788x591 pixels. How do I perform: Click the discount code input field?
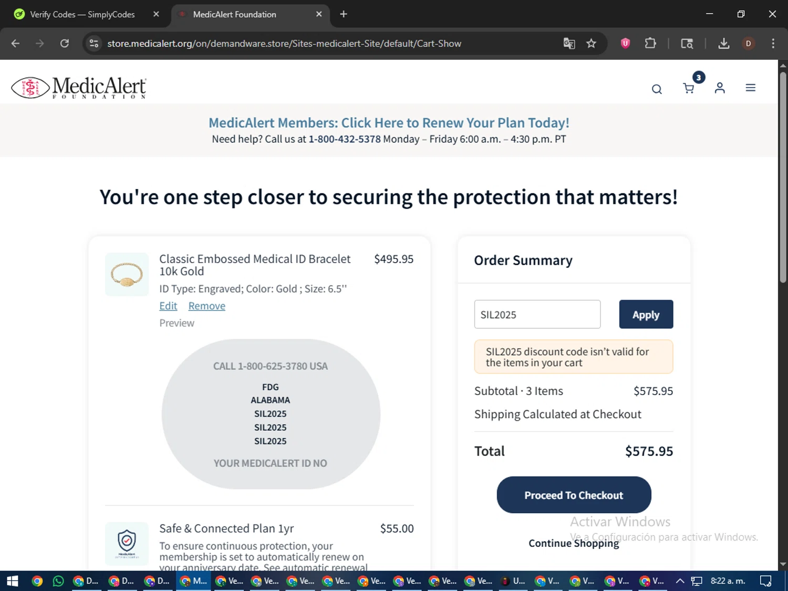pyautogui.click(x=537, y=314)
